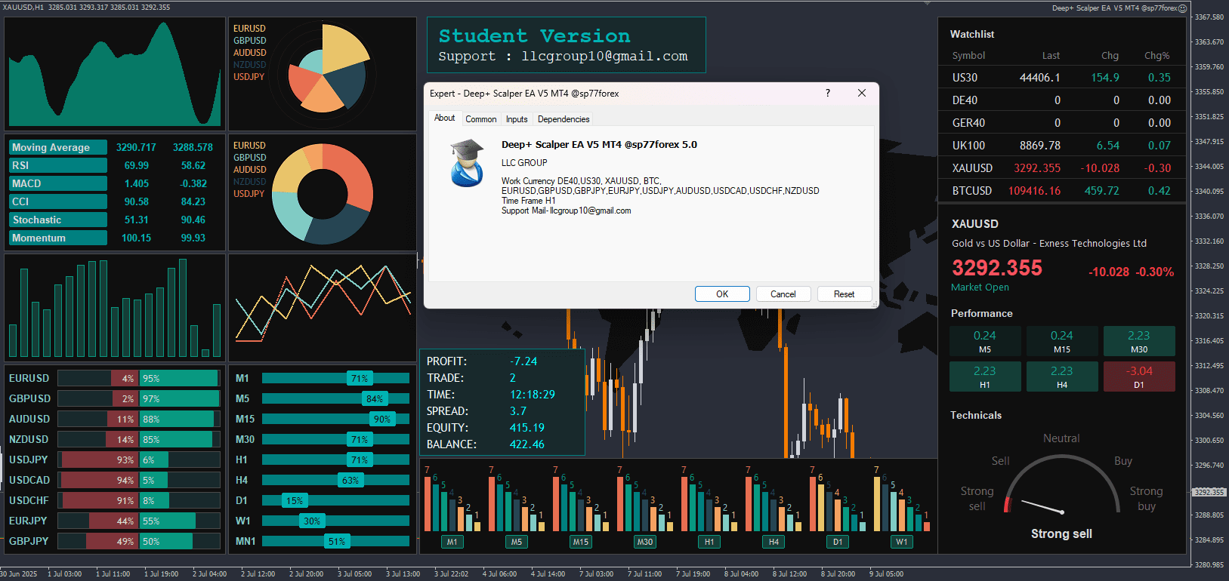Click the chart shift triangle marker at the top of the chart

(x=928, y=4)
